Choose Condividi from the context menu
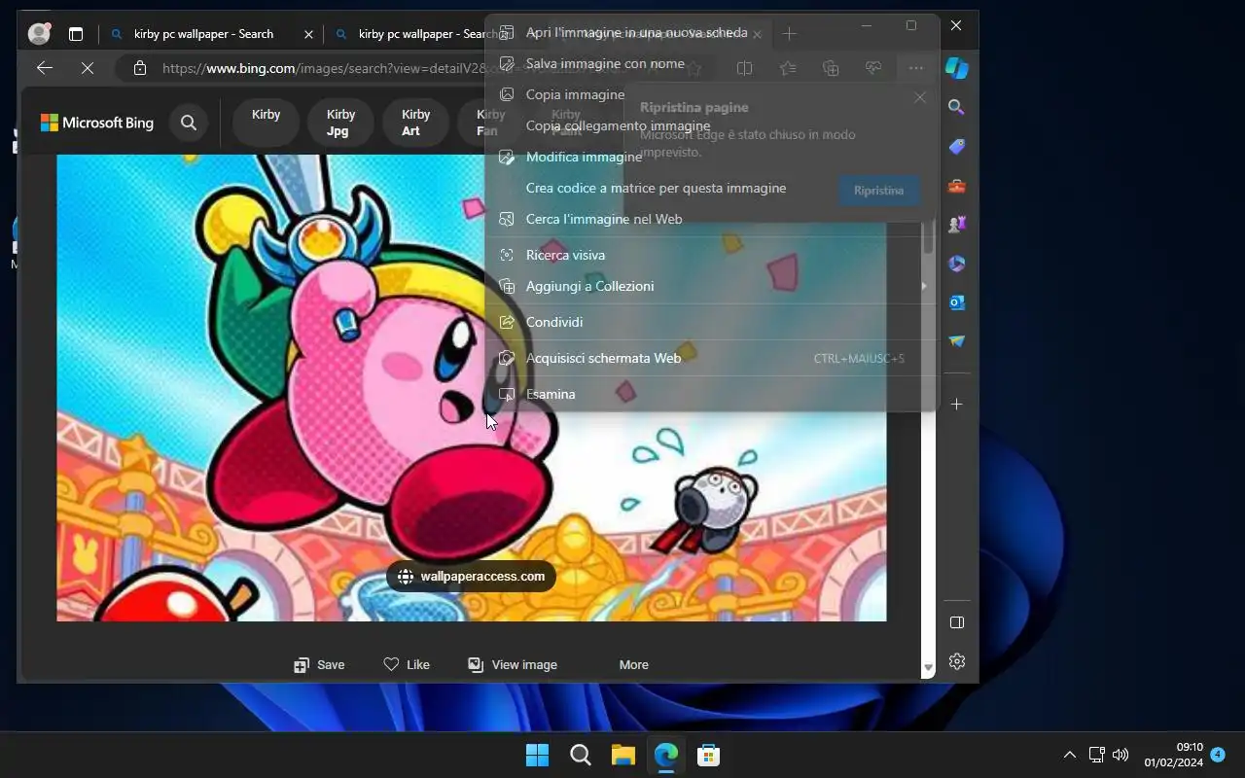This screenshot has height=778, width=1245. click(712, 322)
